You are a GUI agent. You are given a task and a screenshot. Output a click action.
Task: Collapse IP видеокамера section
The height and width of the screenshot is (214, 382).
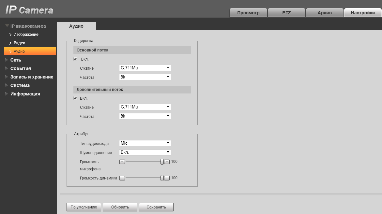coord(25,26)
